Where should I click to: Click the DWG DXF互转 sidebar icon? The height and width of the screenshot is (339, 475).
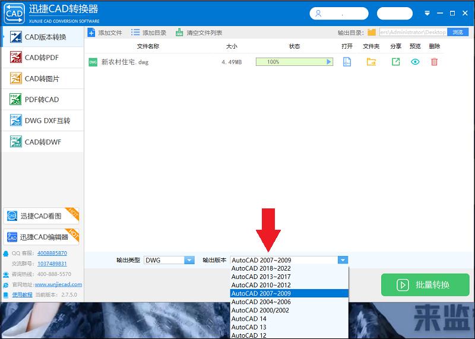click(x=16, y=120)
